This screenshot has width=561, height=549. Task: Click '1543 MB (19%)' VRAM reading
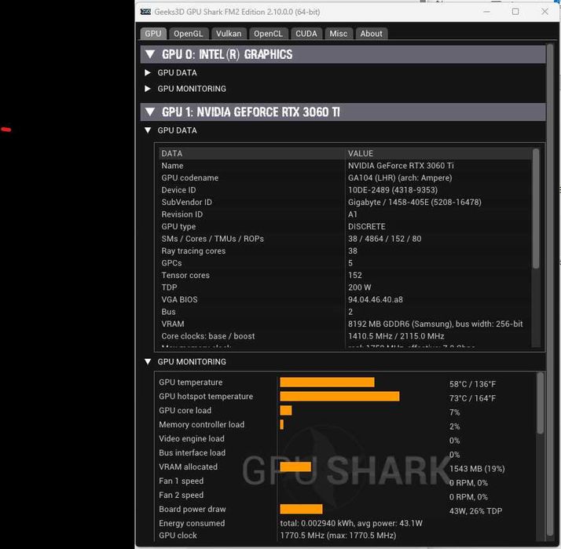pyautogui.click(x=477, y=469)
